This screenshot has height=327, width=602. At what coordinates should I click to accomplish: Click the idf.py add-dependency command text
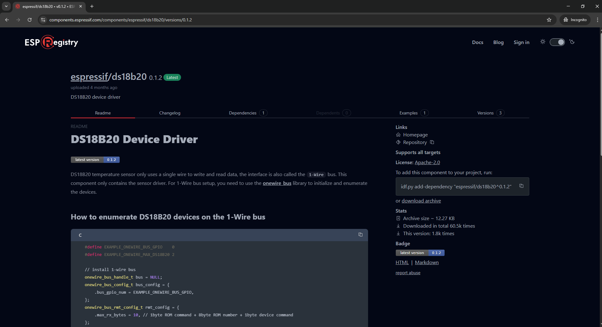tap(456, 186)
